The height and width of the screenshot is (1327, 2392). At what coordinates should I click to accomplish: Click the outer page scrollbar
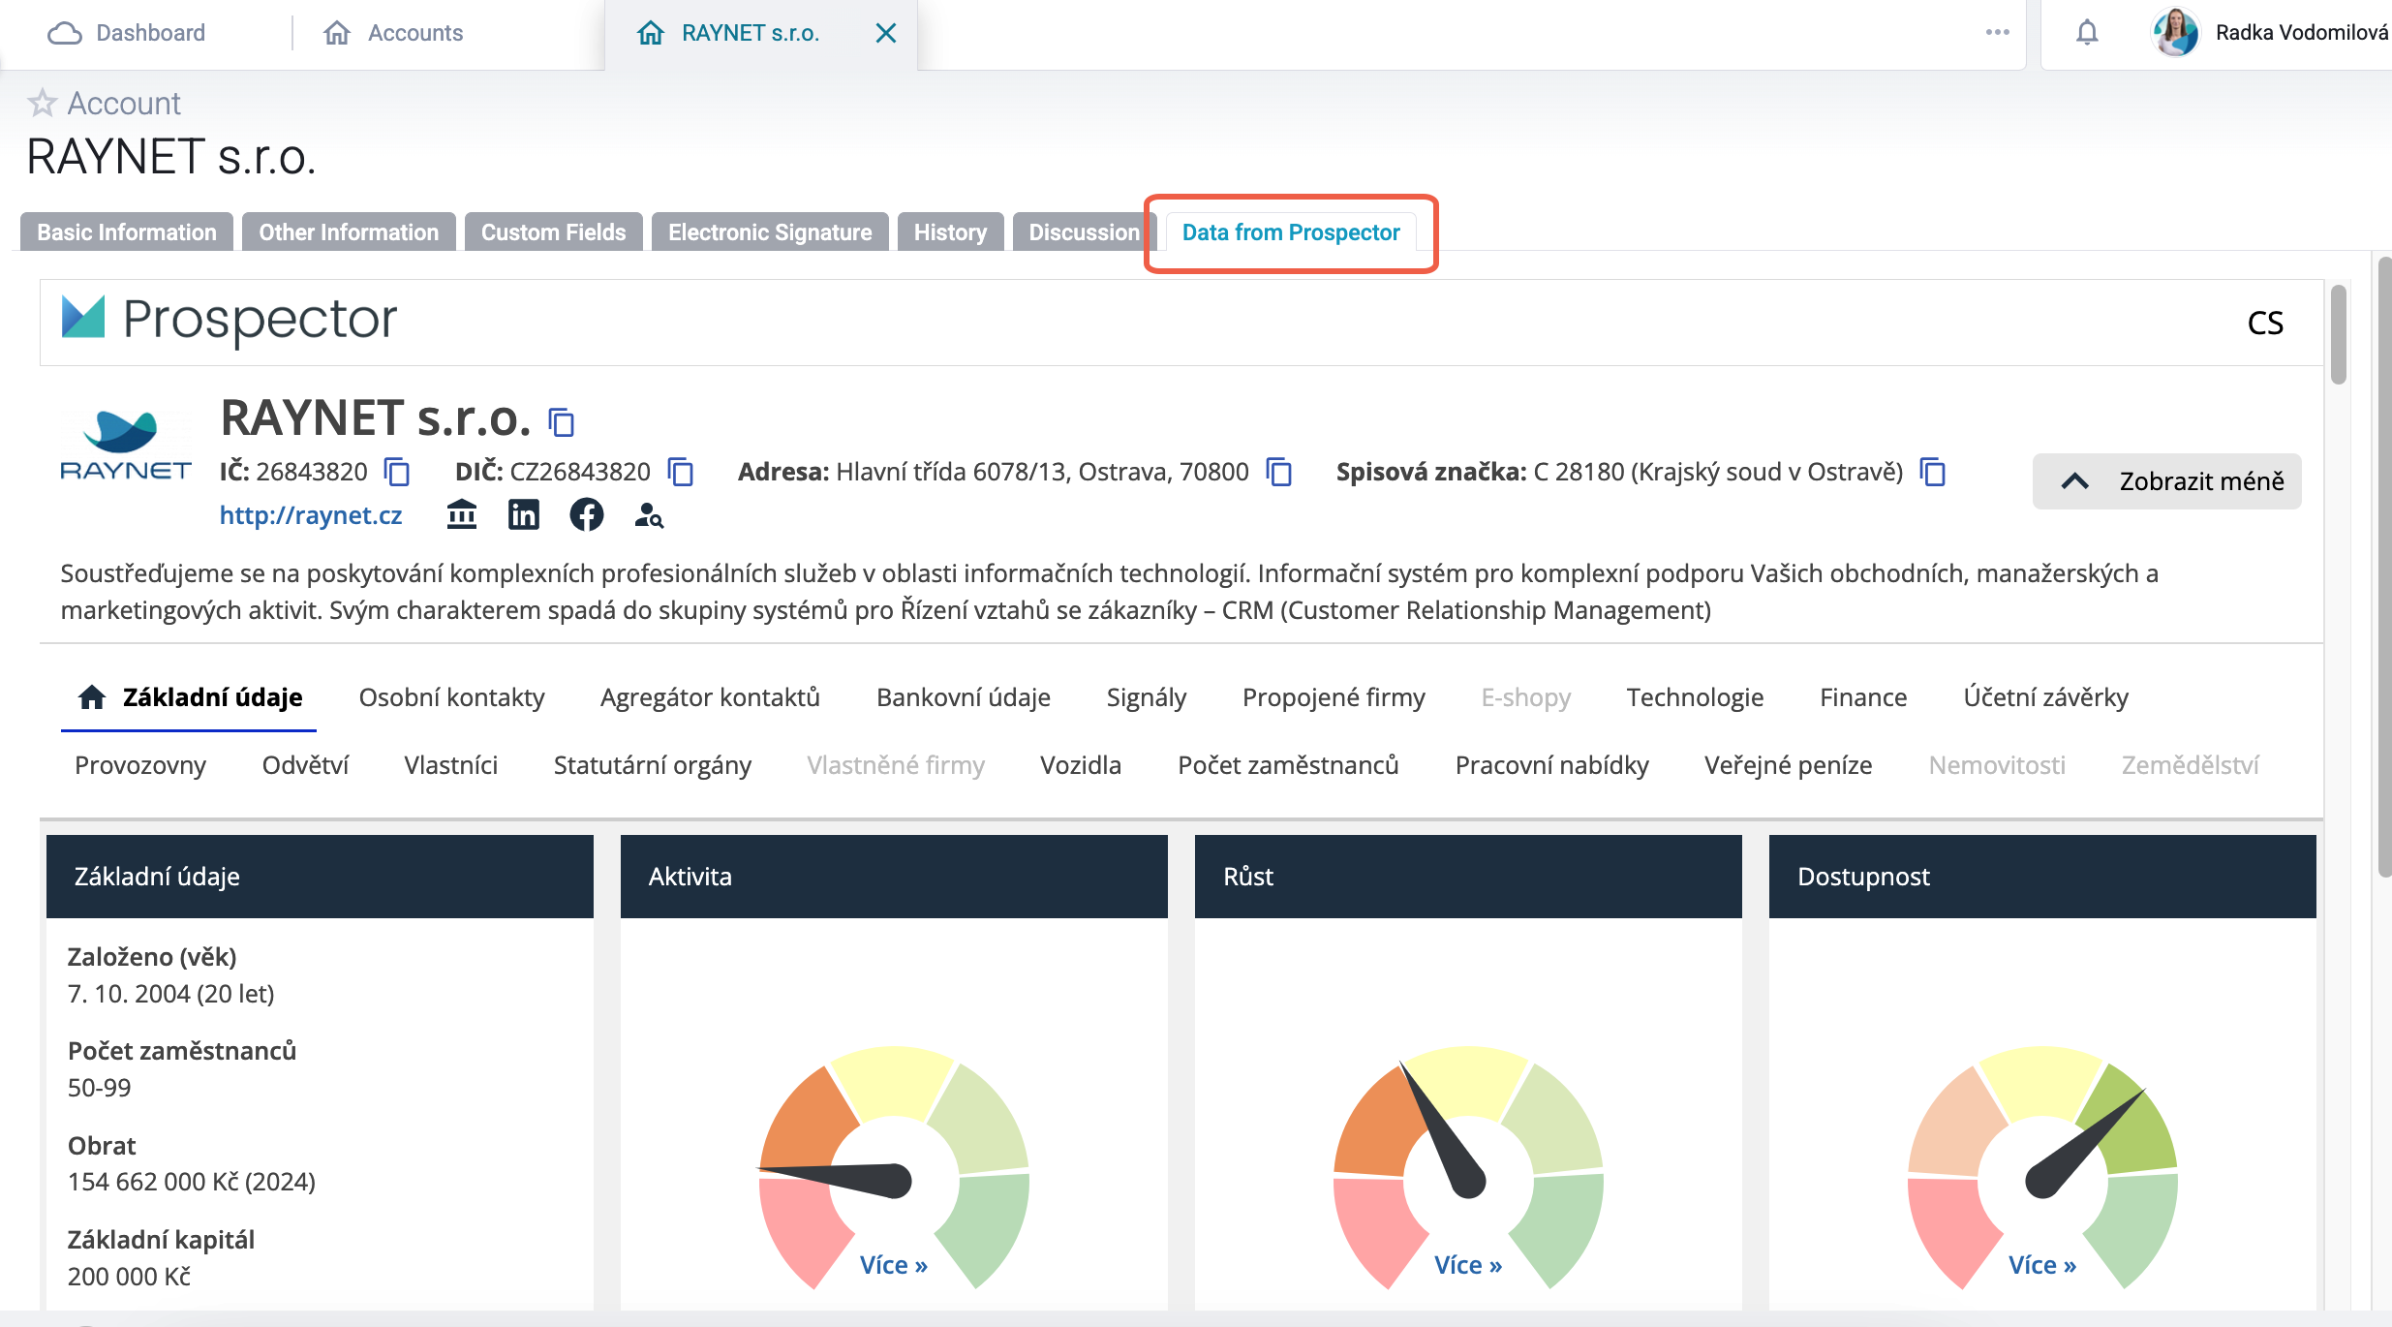(2384, 567)
